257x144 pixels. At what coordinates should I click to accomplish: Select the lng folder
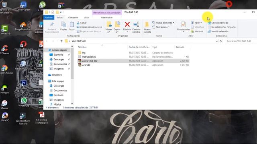(84, 53)
